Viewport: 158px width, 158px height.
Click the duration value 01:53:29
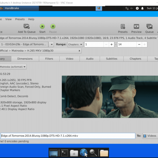coord(5,74)
